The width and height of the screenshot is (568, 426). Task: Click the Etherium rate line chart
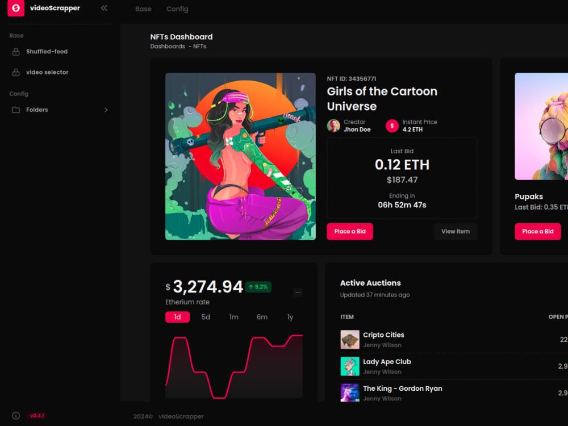[234, 366]
